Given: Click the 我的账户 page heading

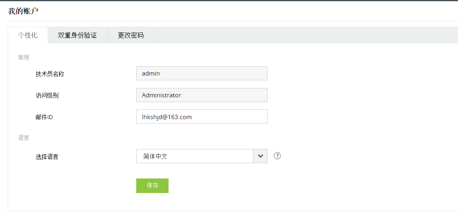Looking at the screenshot, I should pos(23,11).
